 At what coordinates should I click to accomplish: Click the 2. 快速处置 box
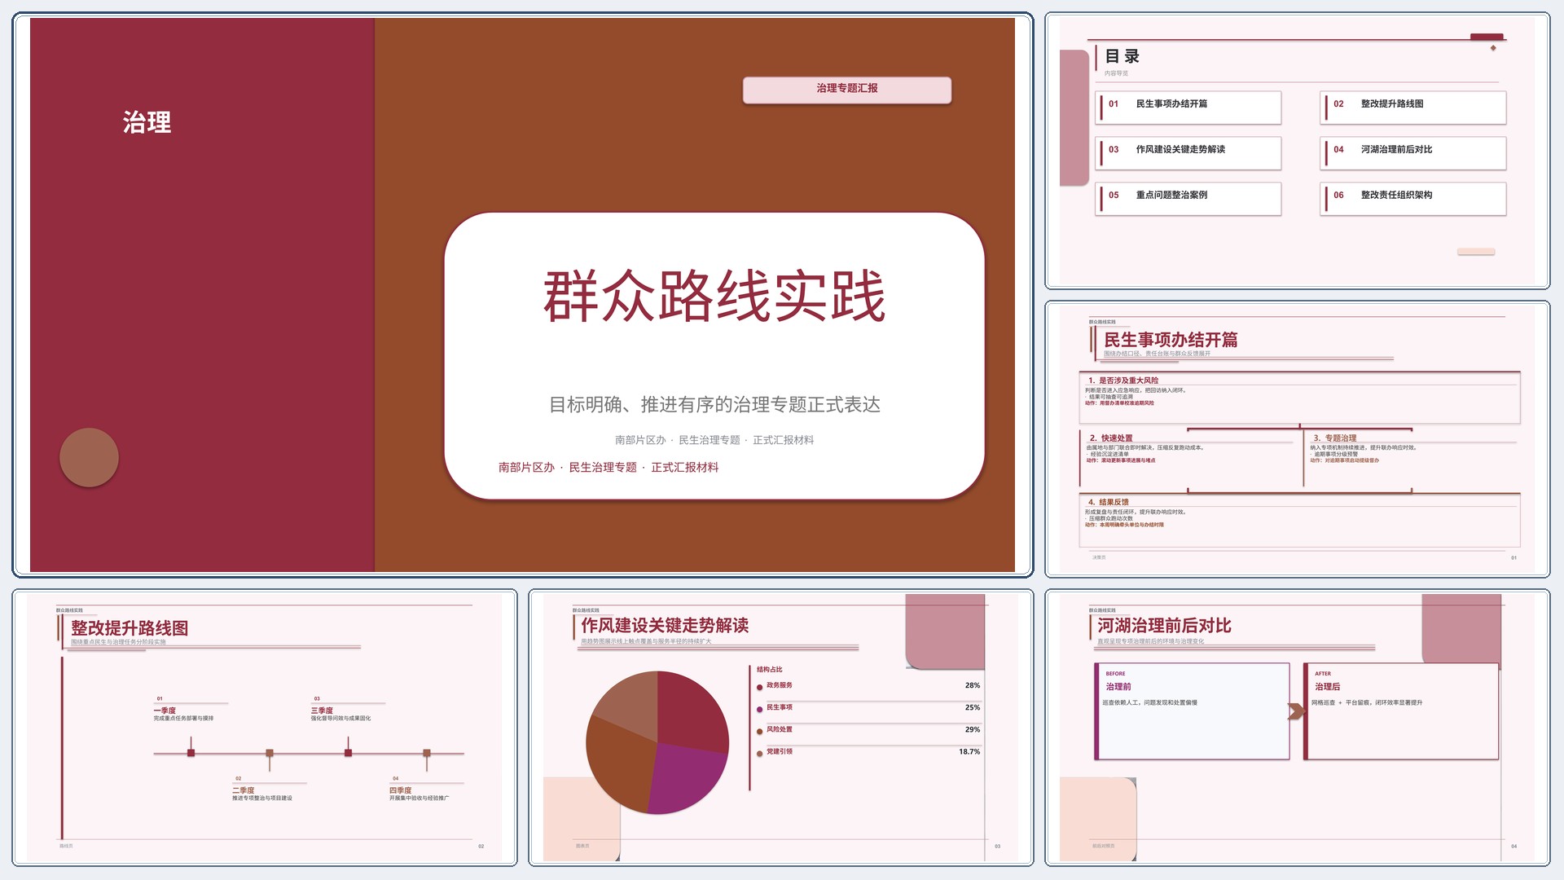[1188, 460]
